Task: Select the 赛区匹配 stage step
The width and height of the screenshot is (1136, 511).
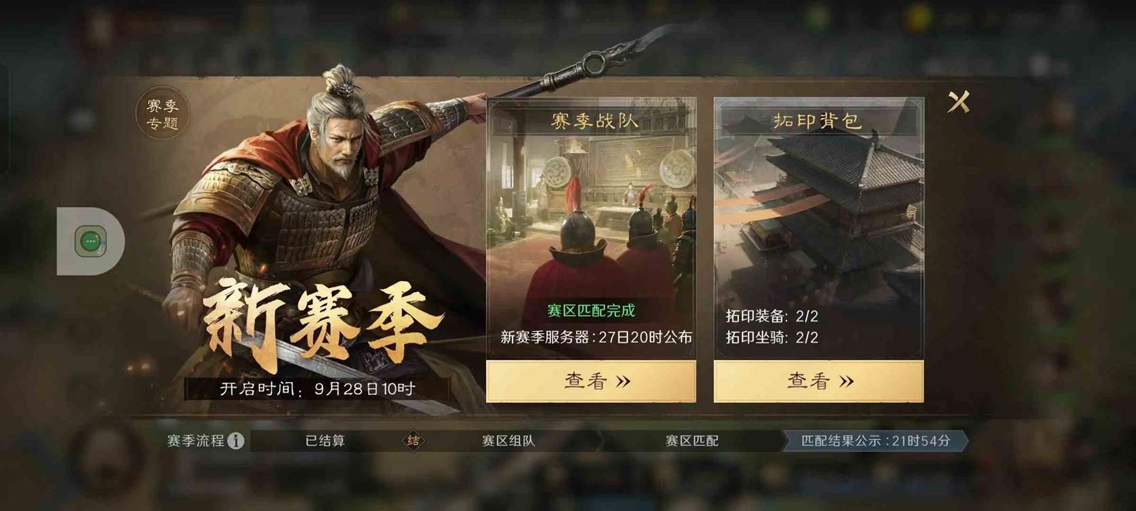Action: coord(692,441)
